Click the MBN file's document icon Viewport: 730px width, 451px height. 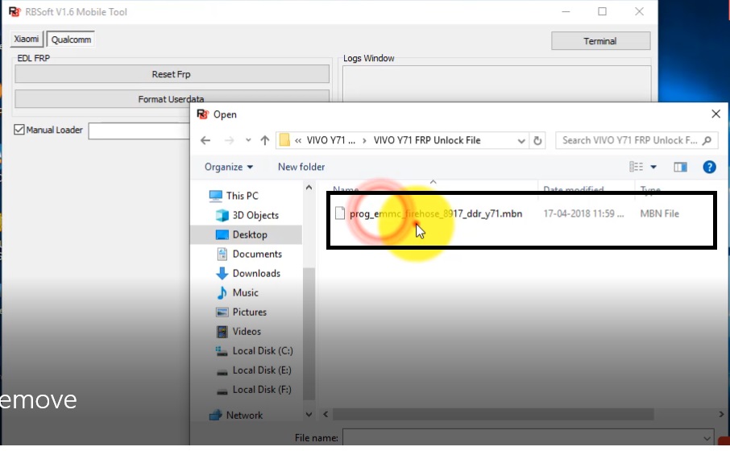click(340, 213)
